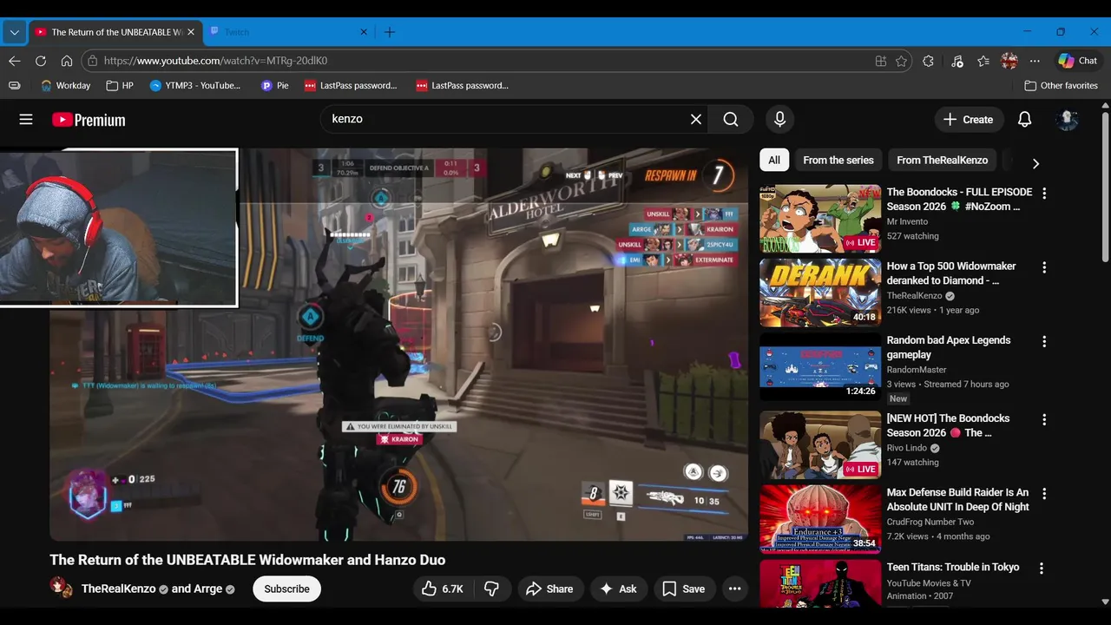Subscribe to TheRealKenzo and Arrge

[x=286, y=589]
